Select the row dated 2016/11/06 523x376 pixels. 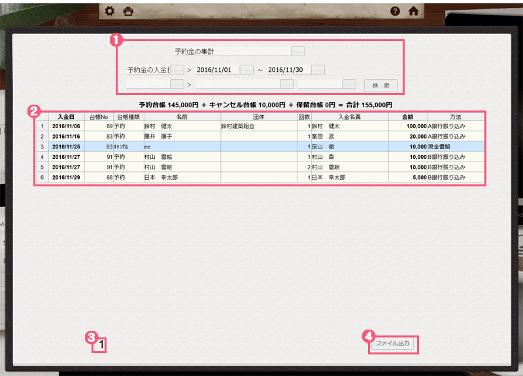click(x=260, y=126)
